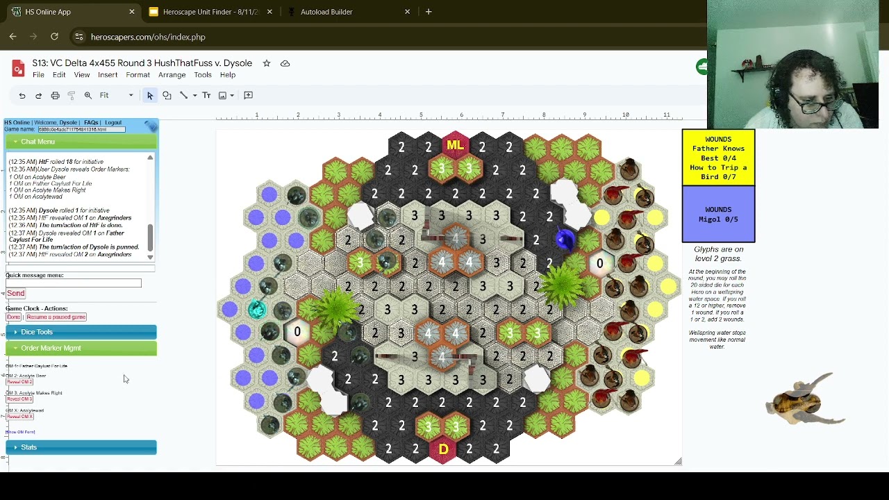Click the blue figure on the map
Screen dimensions: 889x500
pyautogui.click(x=565, y=240)
